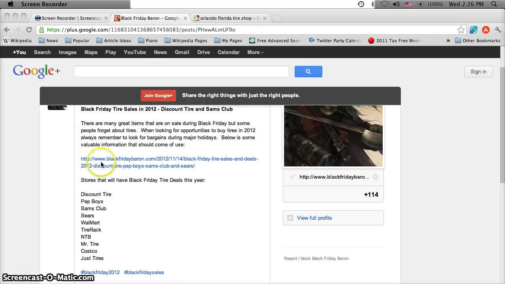Click View full profile
The width and height of the screenshot is (505, 284).
click(314, 218)
